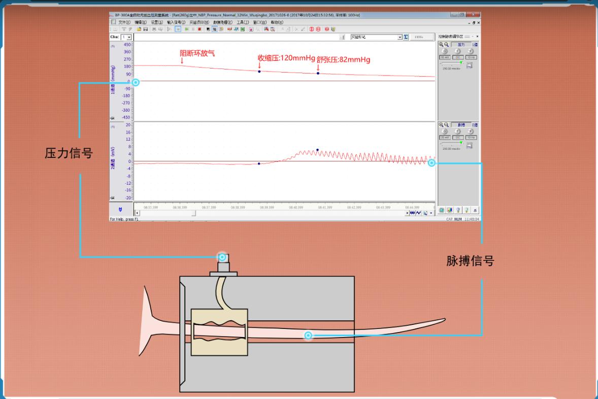The image size is (598, 399).
Task: Click the blue L icon beside marker dropdown
Action: [406, 37]
